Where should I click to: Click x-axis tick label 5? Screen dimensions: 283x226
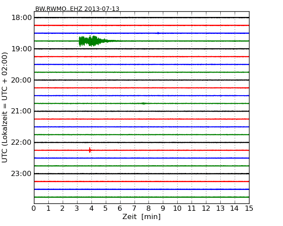tap(106, 209)
